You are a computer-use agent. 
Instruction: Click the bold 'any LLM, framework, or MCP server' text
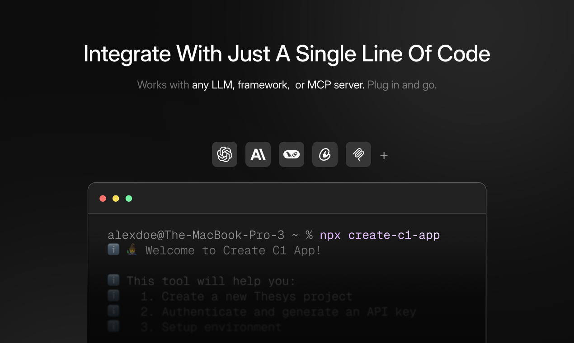(278, 84)
